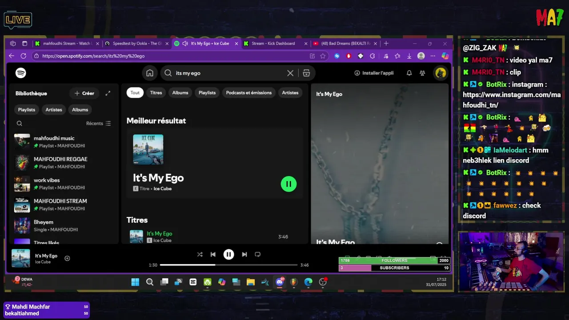Click now-playing album art thumbnail
The image size is (569, 320).
[x=20, y=258]
